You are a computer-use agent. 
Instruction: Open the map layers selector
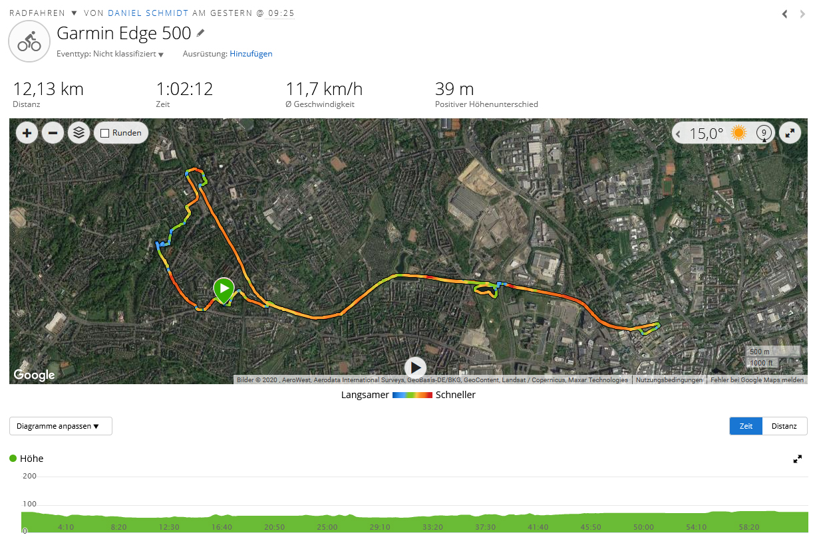click(x=79, y=133)
